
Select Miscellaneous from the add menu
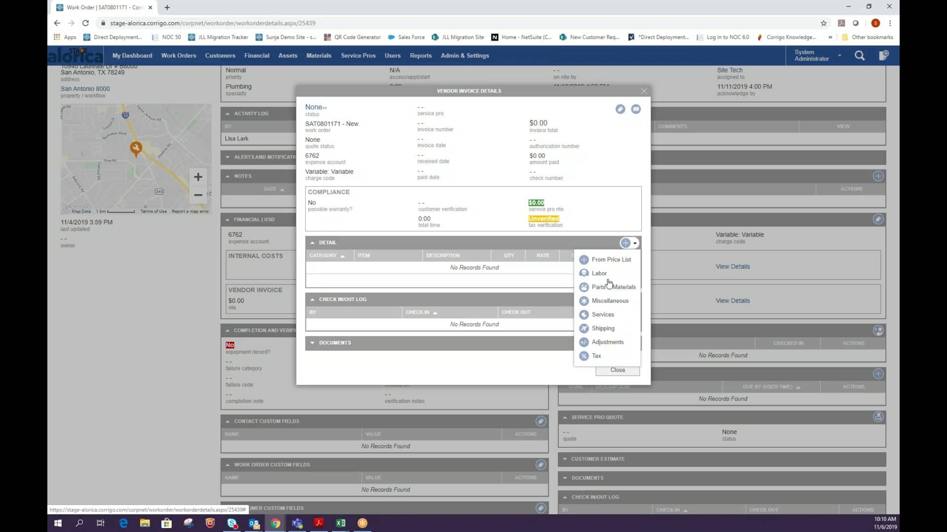click(610, 301)
